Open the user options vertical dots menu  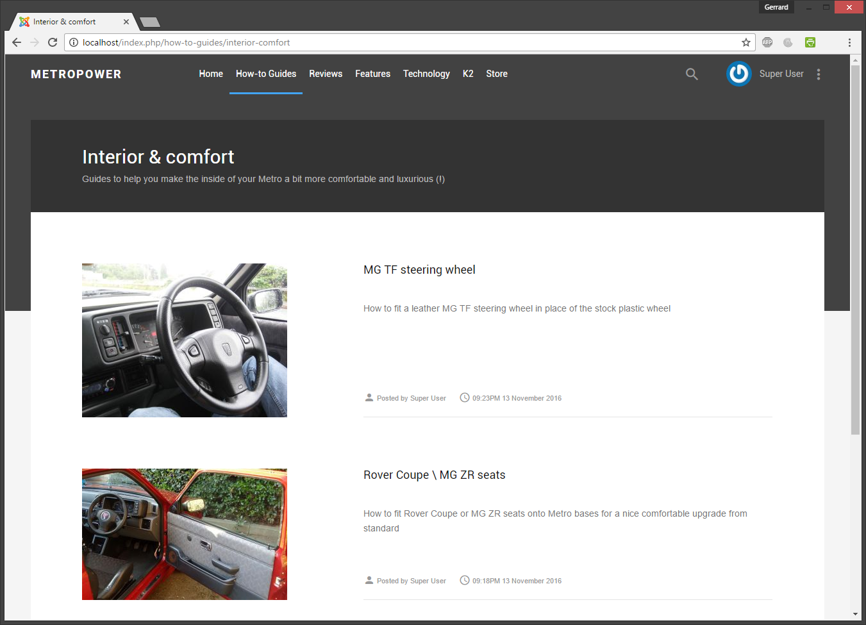pyautogui.click(x=819, y=74)
